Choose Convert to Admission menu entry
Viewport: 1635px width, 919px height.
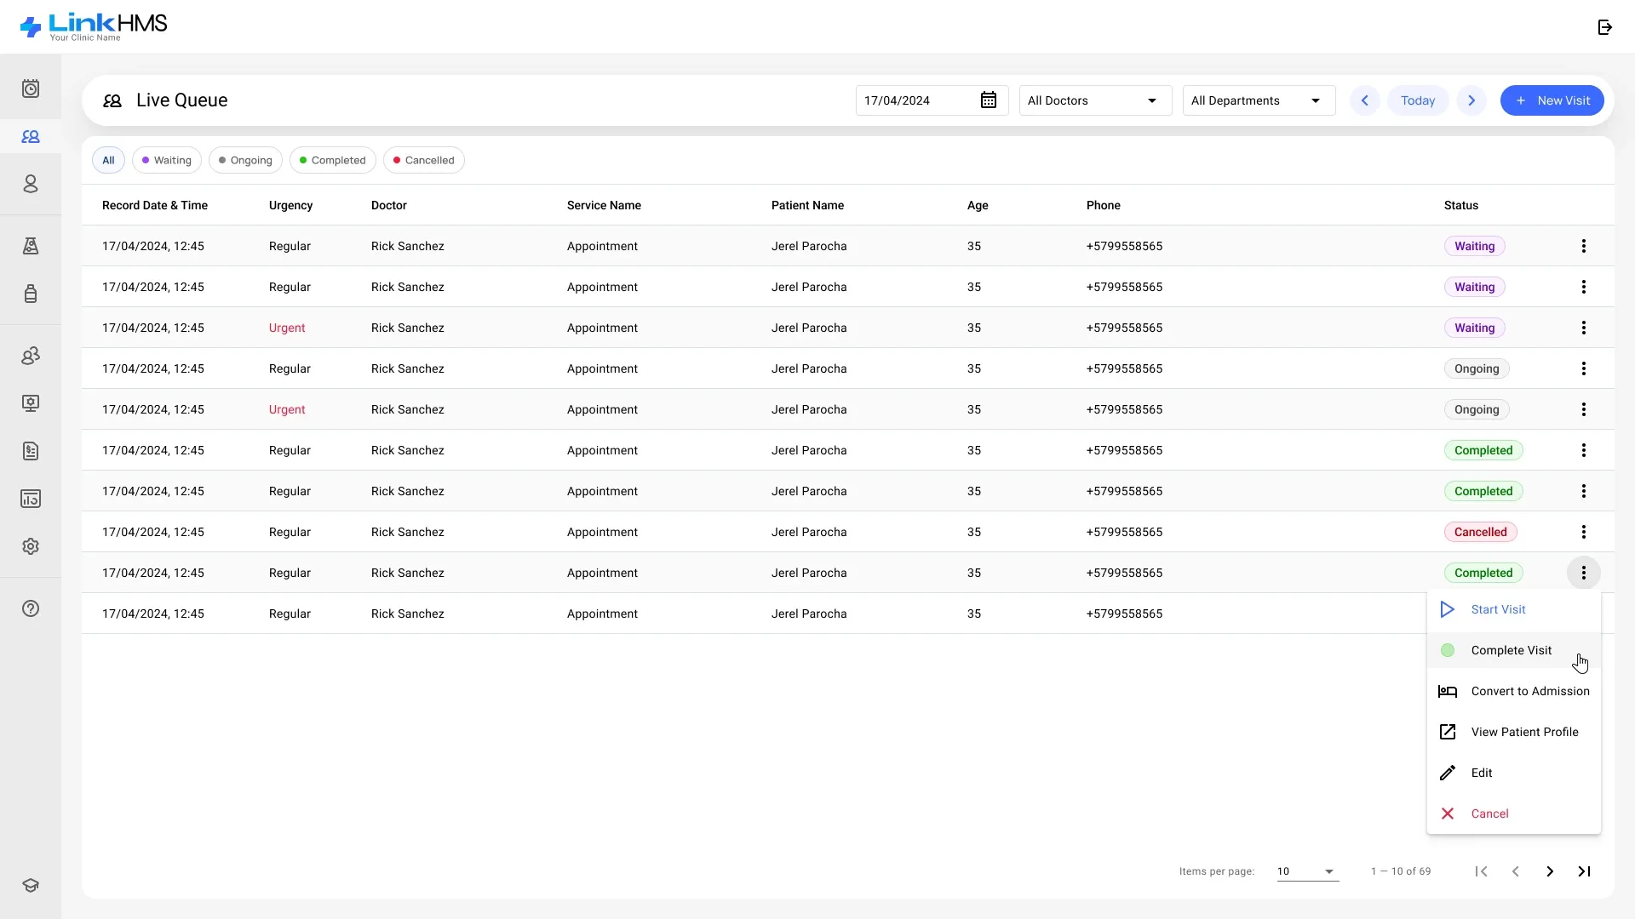1514,691
